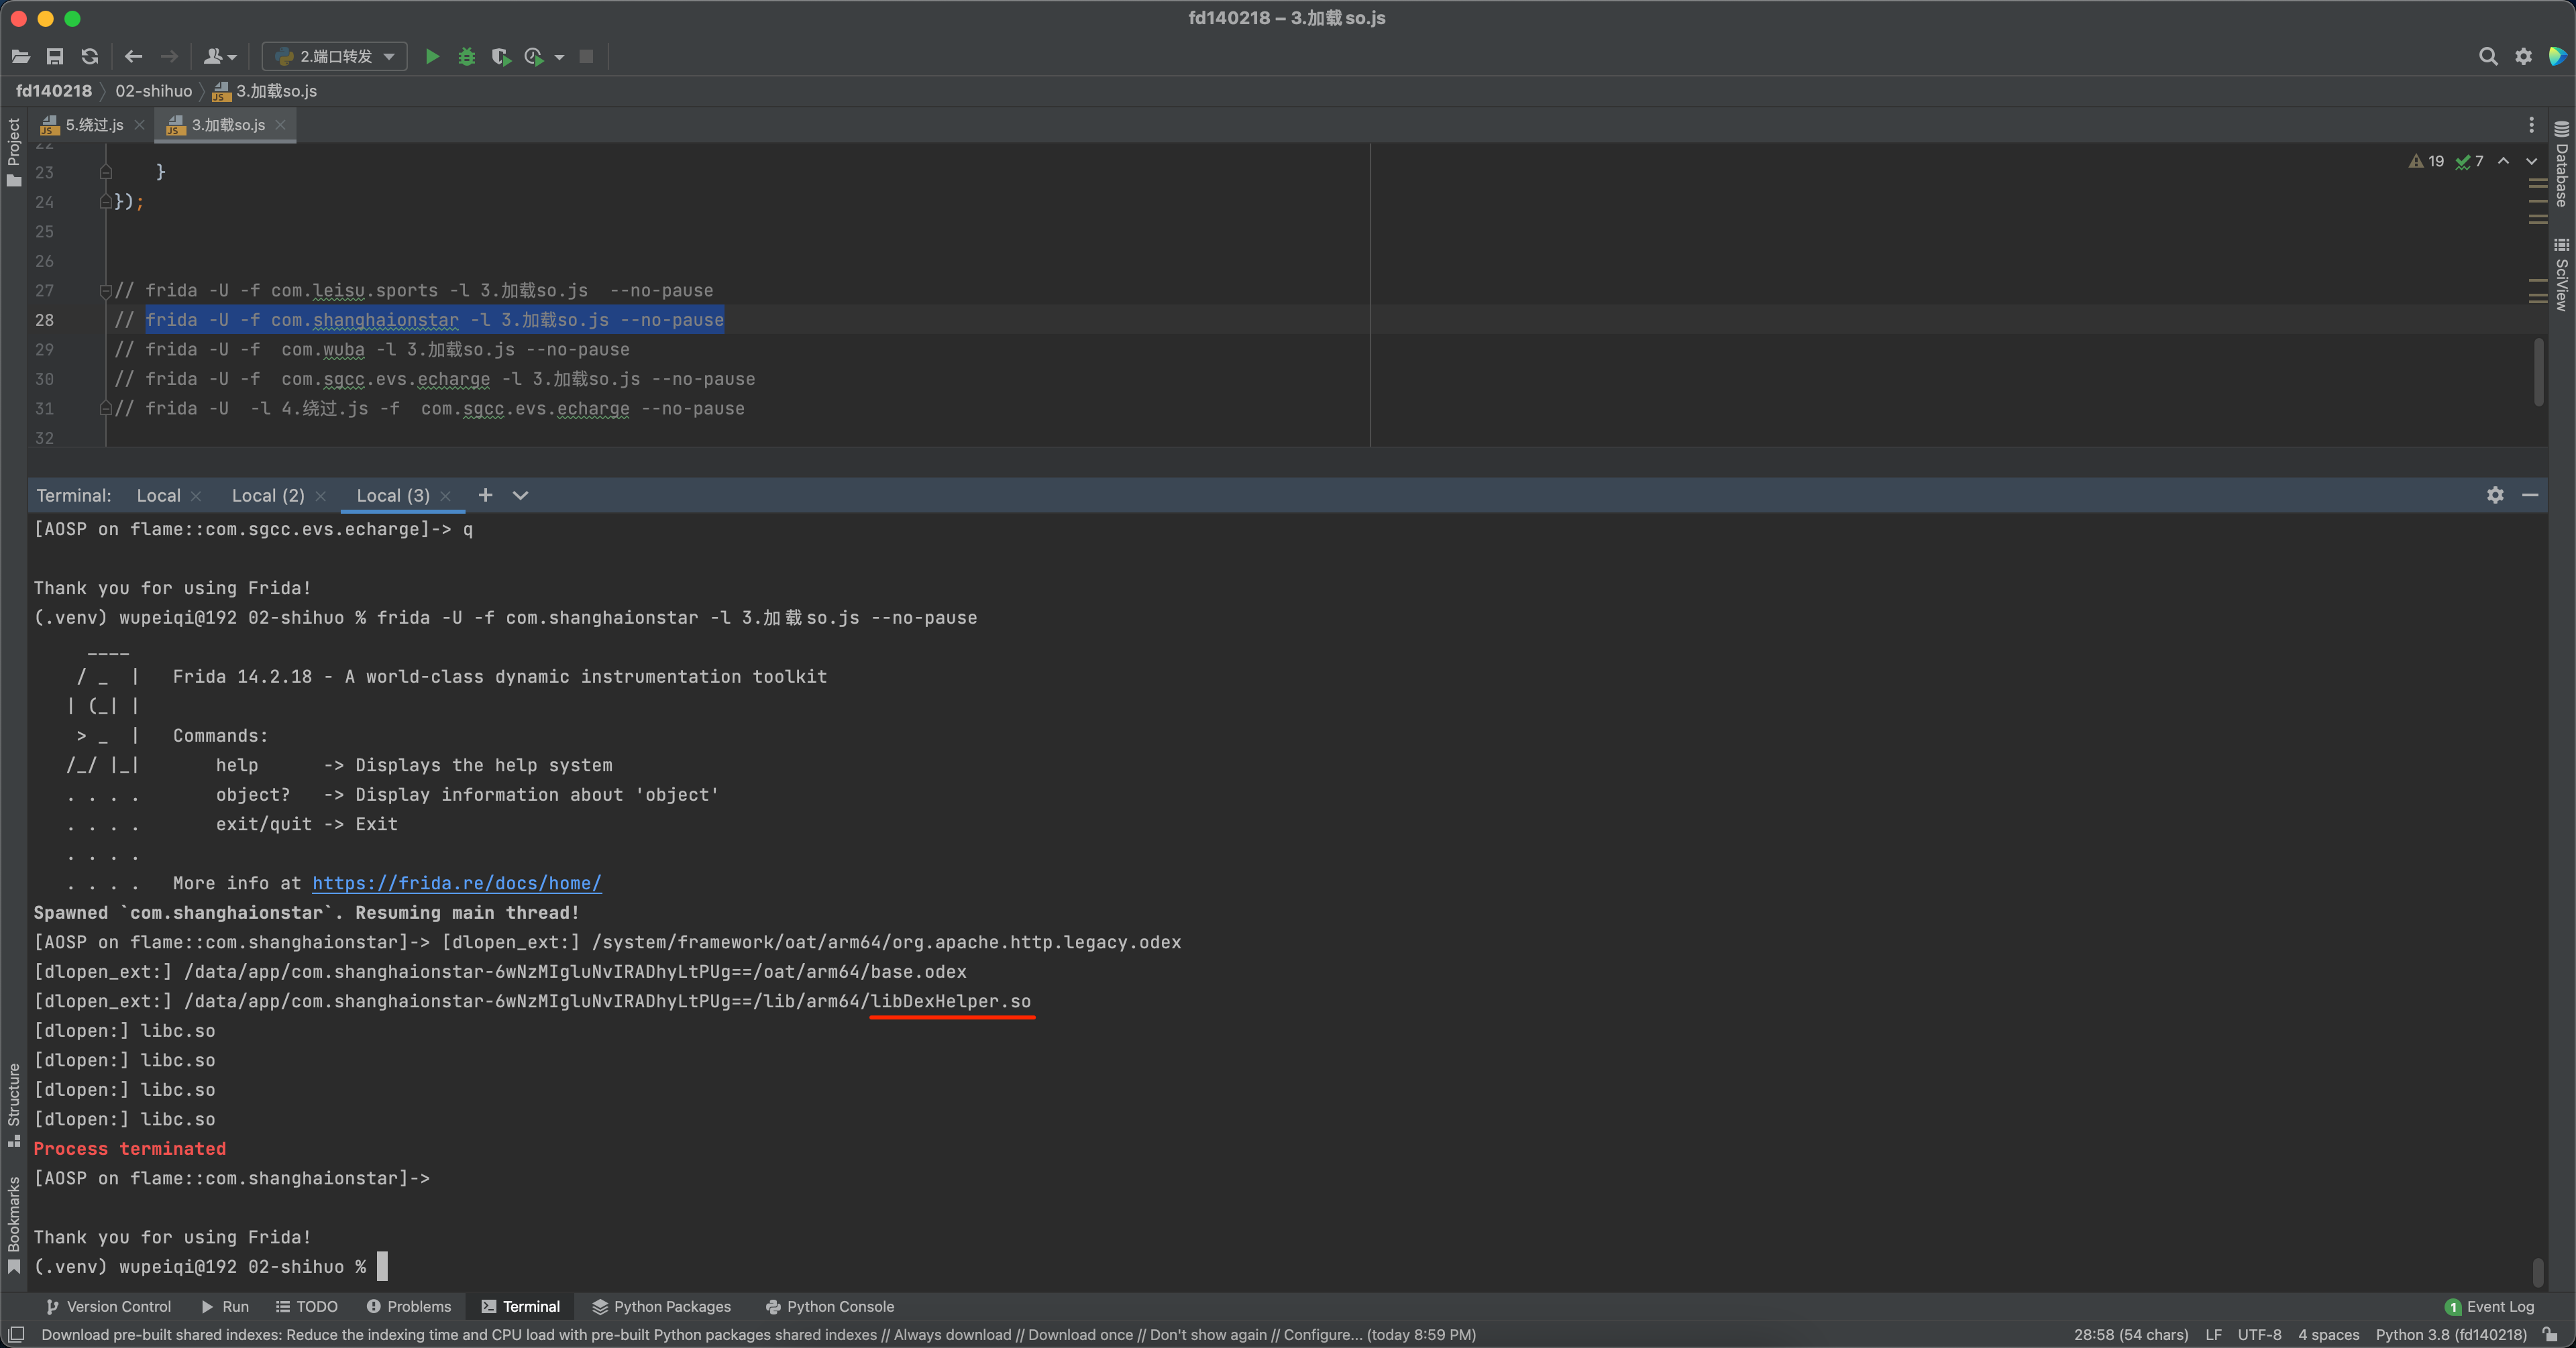Add a new terminal session with plus
2576x1348 pixels.
pos(485,495)
